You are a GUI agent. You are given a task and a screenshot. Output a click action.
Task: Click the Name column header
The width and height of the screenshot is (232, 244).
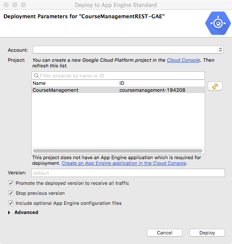[75, 83]
